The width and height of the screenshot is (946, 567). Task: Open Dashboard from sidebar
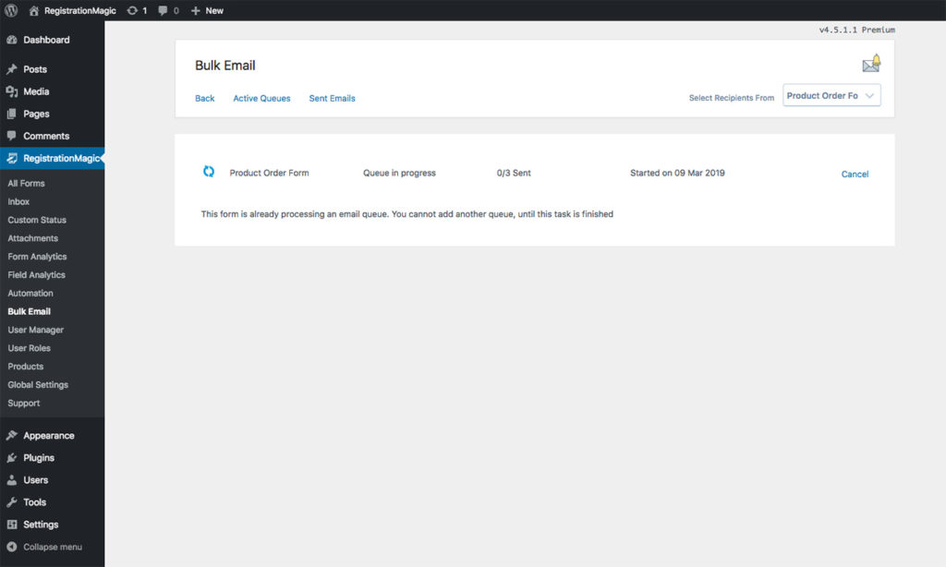tap(46, 40)
